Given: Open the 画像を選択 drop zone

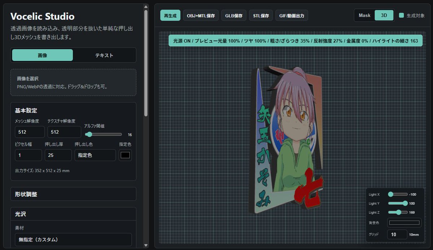Looking at the screenshot, I should (x=73, y=82).
